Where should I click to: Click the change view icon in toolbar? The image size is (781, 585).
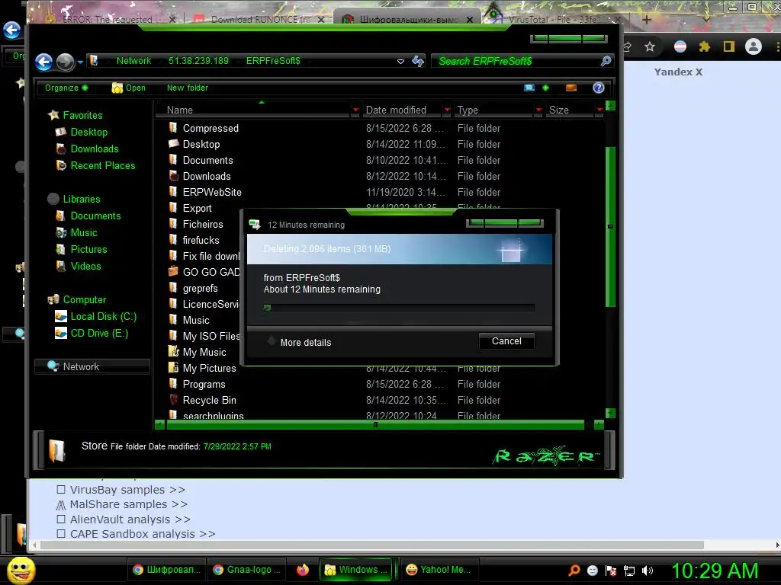(x=529, y=88)
